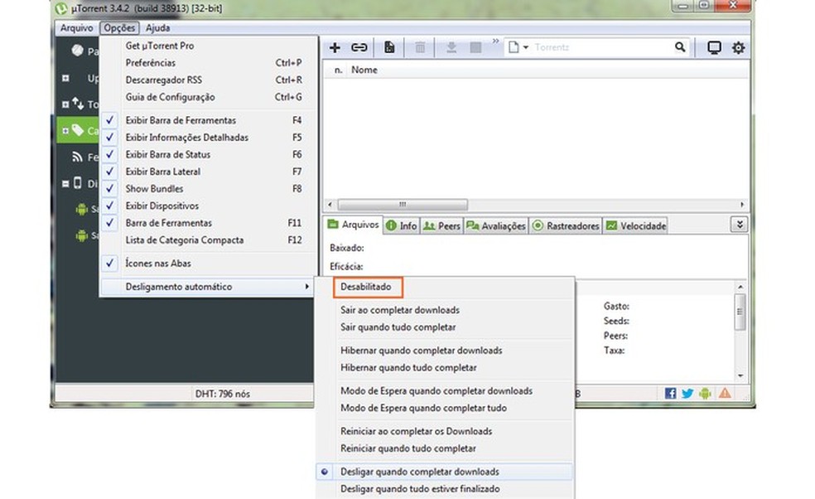Toggle Show Bundles option
Viewport: 815px width, 499px height.
(x=208, y=189)
